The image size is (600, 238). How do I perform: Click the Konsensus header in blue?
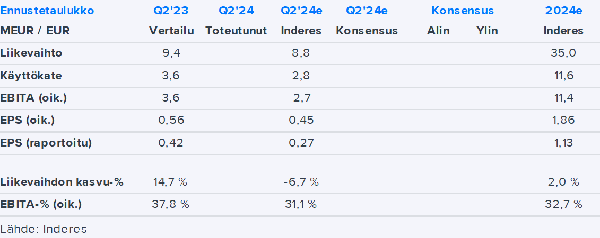pyautogui.click(x=462, y=11)
